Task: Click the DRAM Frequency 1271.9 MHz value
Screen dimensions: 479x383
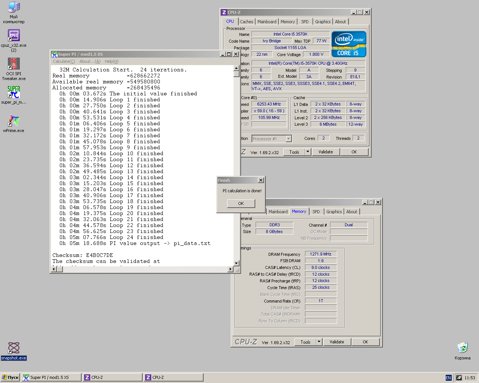Action: [x=321, y=254]
